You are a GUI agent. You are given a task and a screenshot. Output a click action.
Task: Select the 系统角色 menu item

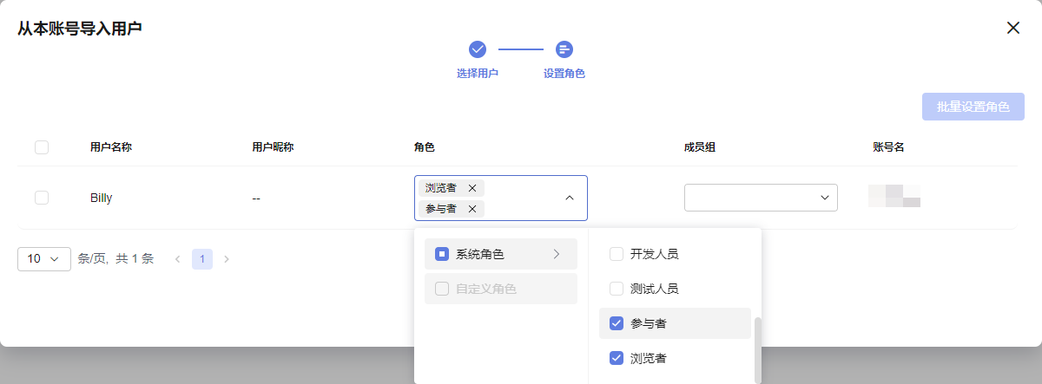480,254
